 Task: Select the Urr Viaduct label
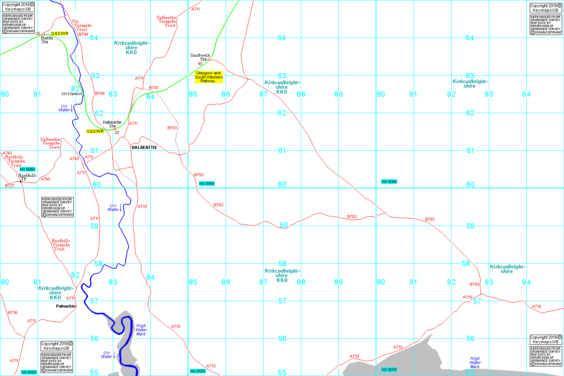[71, 94]
